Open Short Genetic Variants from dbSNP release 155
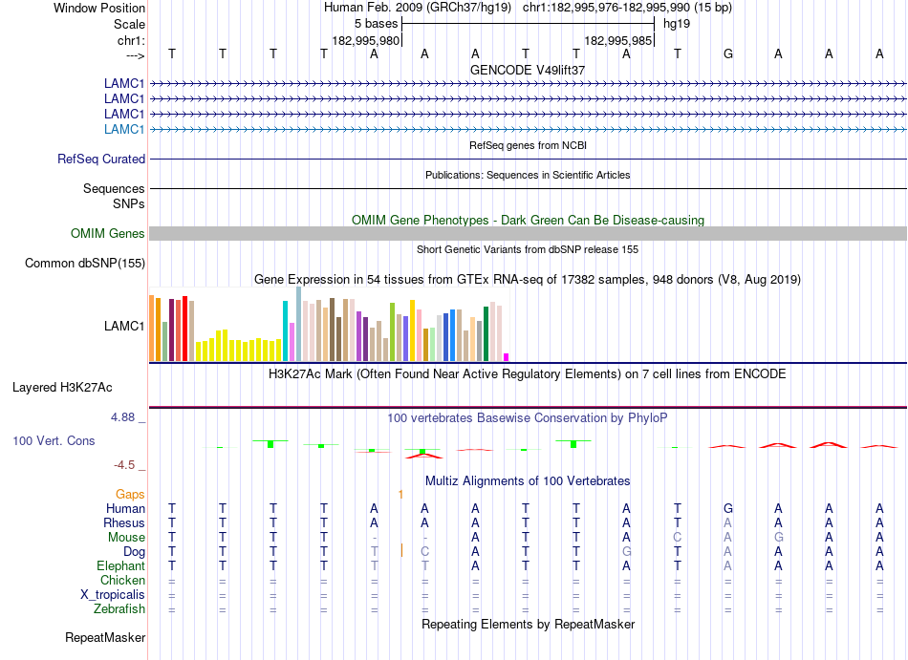The height and width of the screenshot is (660, 908). 528,249
